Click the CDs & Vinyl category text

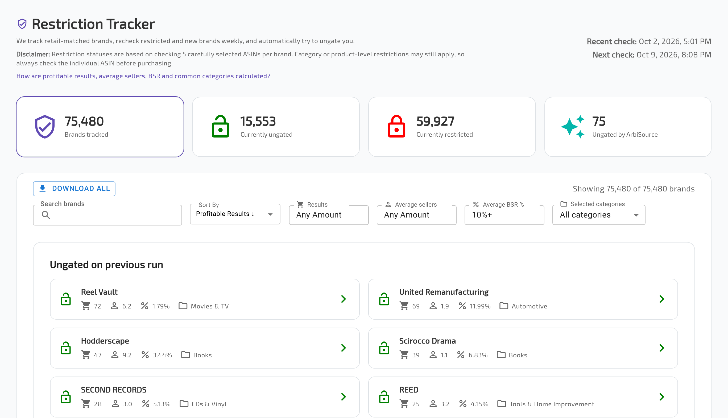[x=209, y=404]
